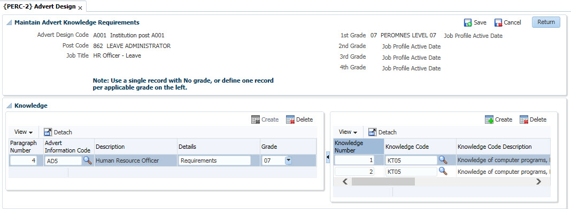Click the Save icon in header
571x209 pixels.
tap(468, 22)
